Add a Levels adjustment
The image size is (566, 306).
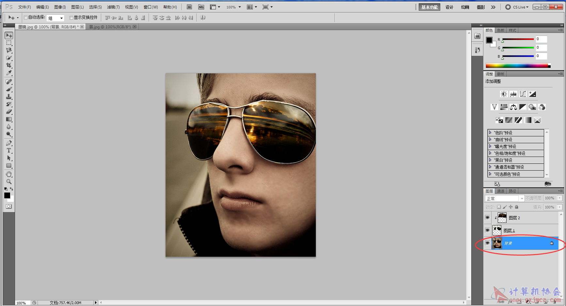pyautogui.click(x=513, y=94)
